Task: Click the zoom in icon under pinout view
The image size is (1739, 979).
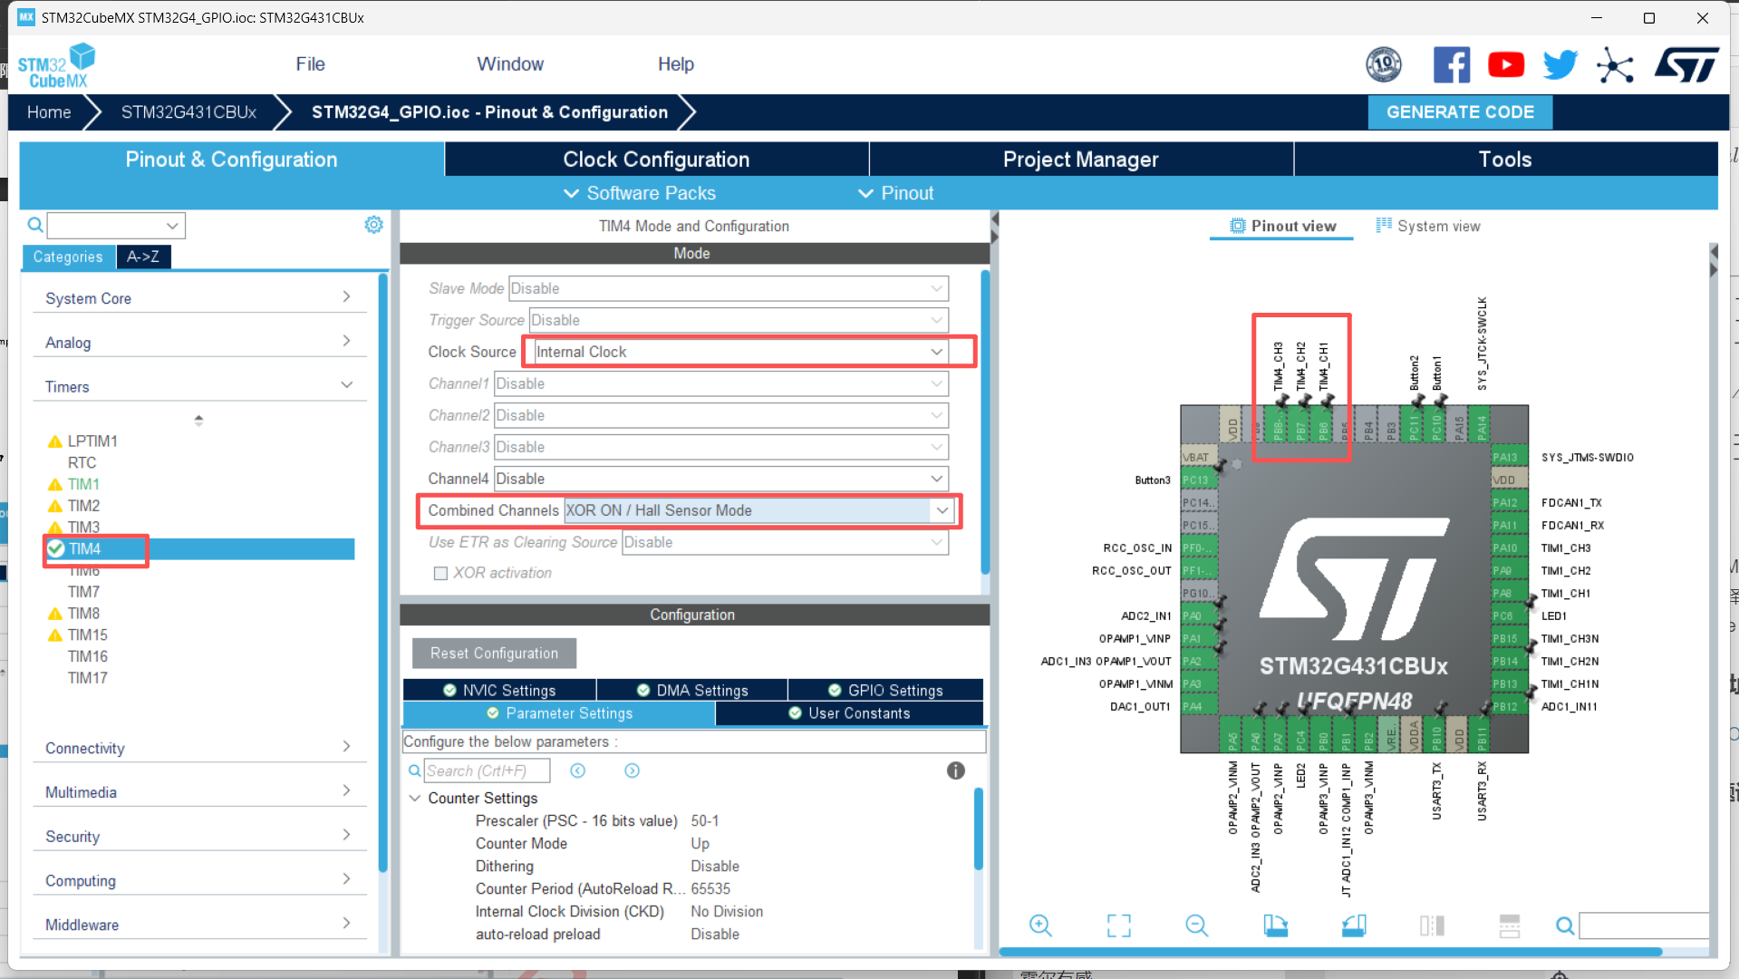Action: coord(1040,926)
